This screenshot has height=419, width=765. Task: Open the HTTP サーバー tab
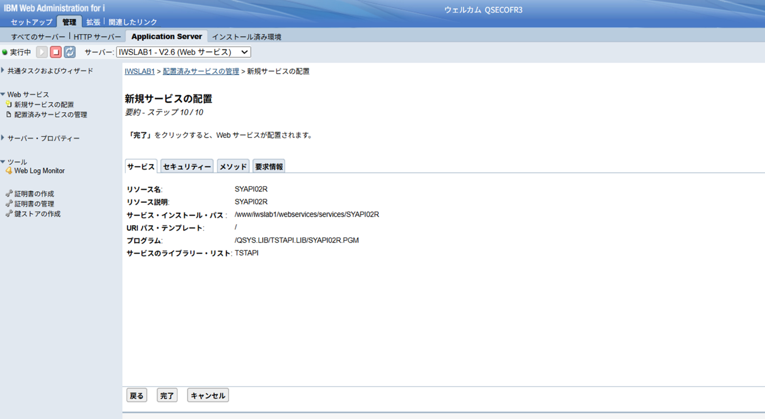[x=97, y=37]
